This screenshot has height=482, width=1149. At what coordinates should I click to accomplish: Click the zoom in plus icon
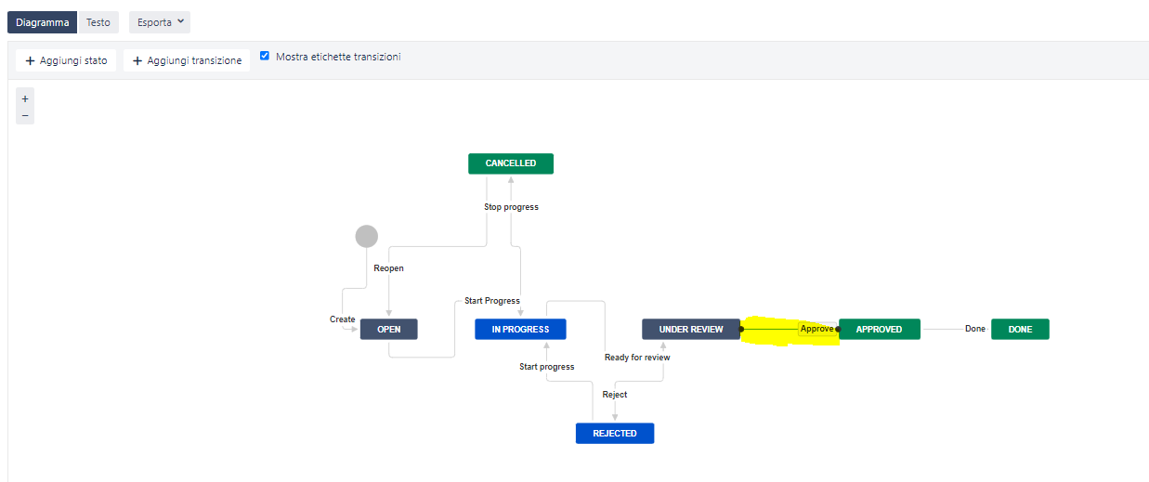(x=25, y=98)
